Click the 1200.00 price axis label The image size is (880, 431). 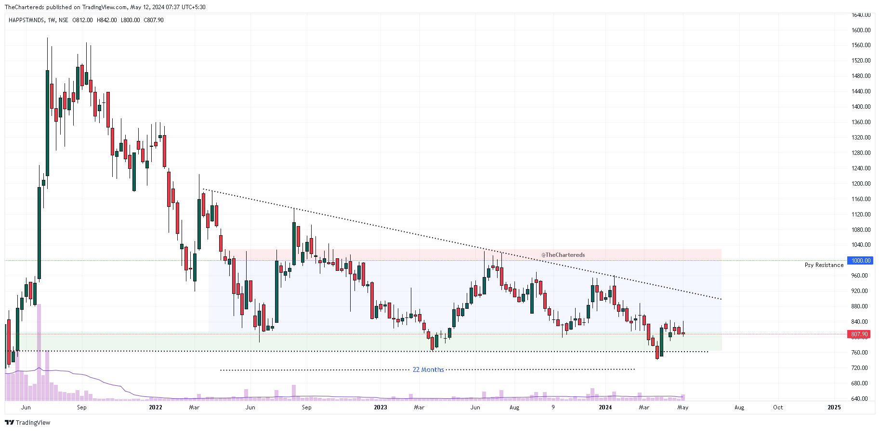click(x=861, y=183)
